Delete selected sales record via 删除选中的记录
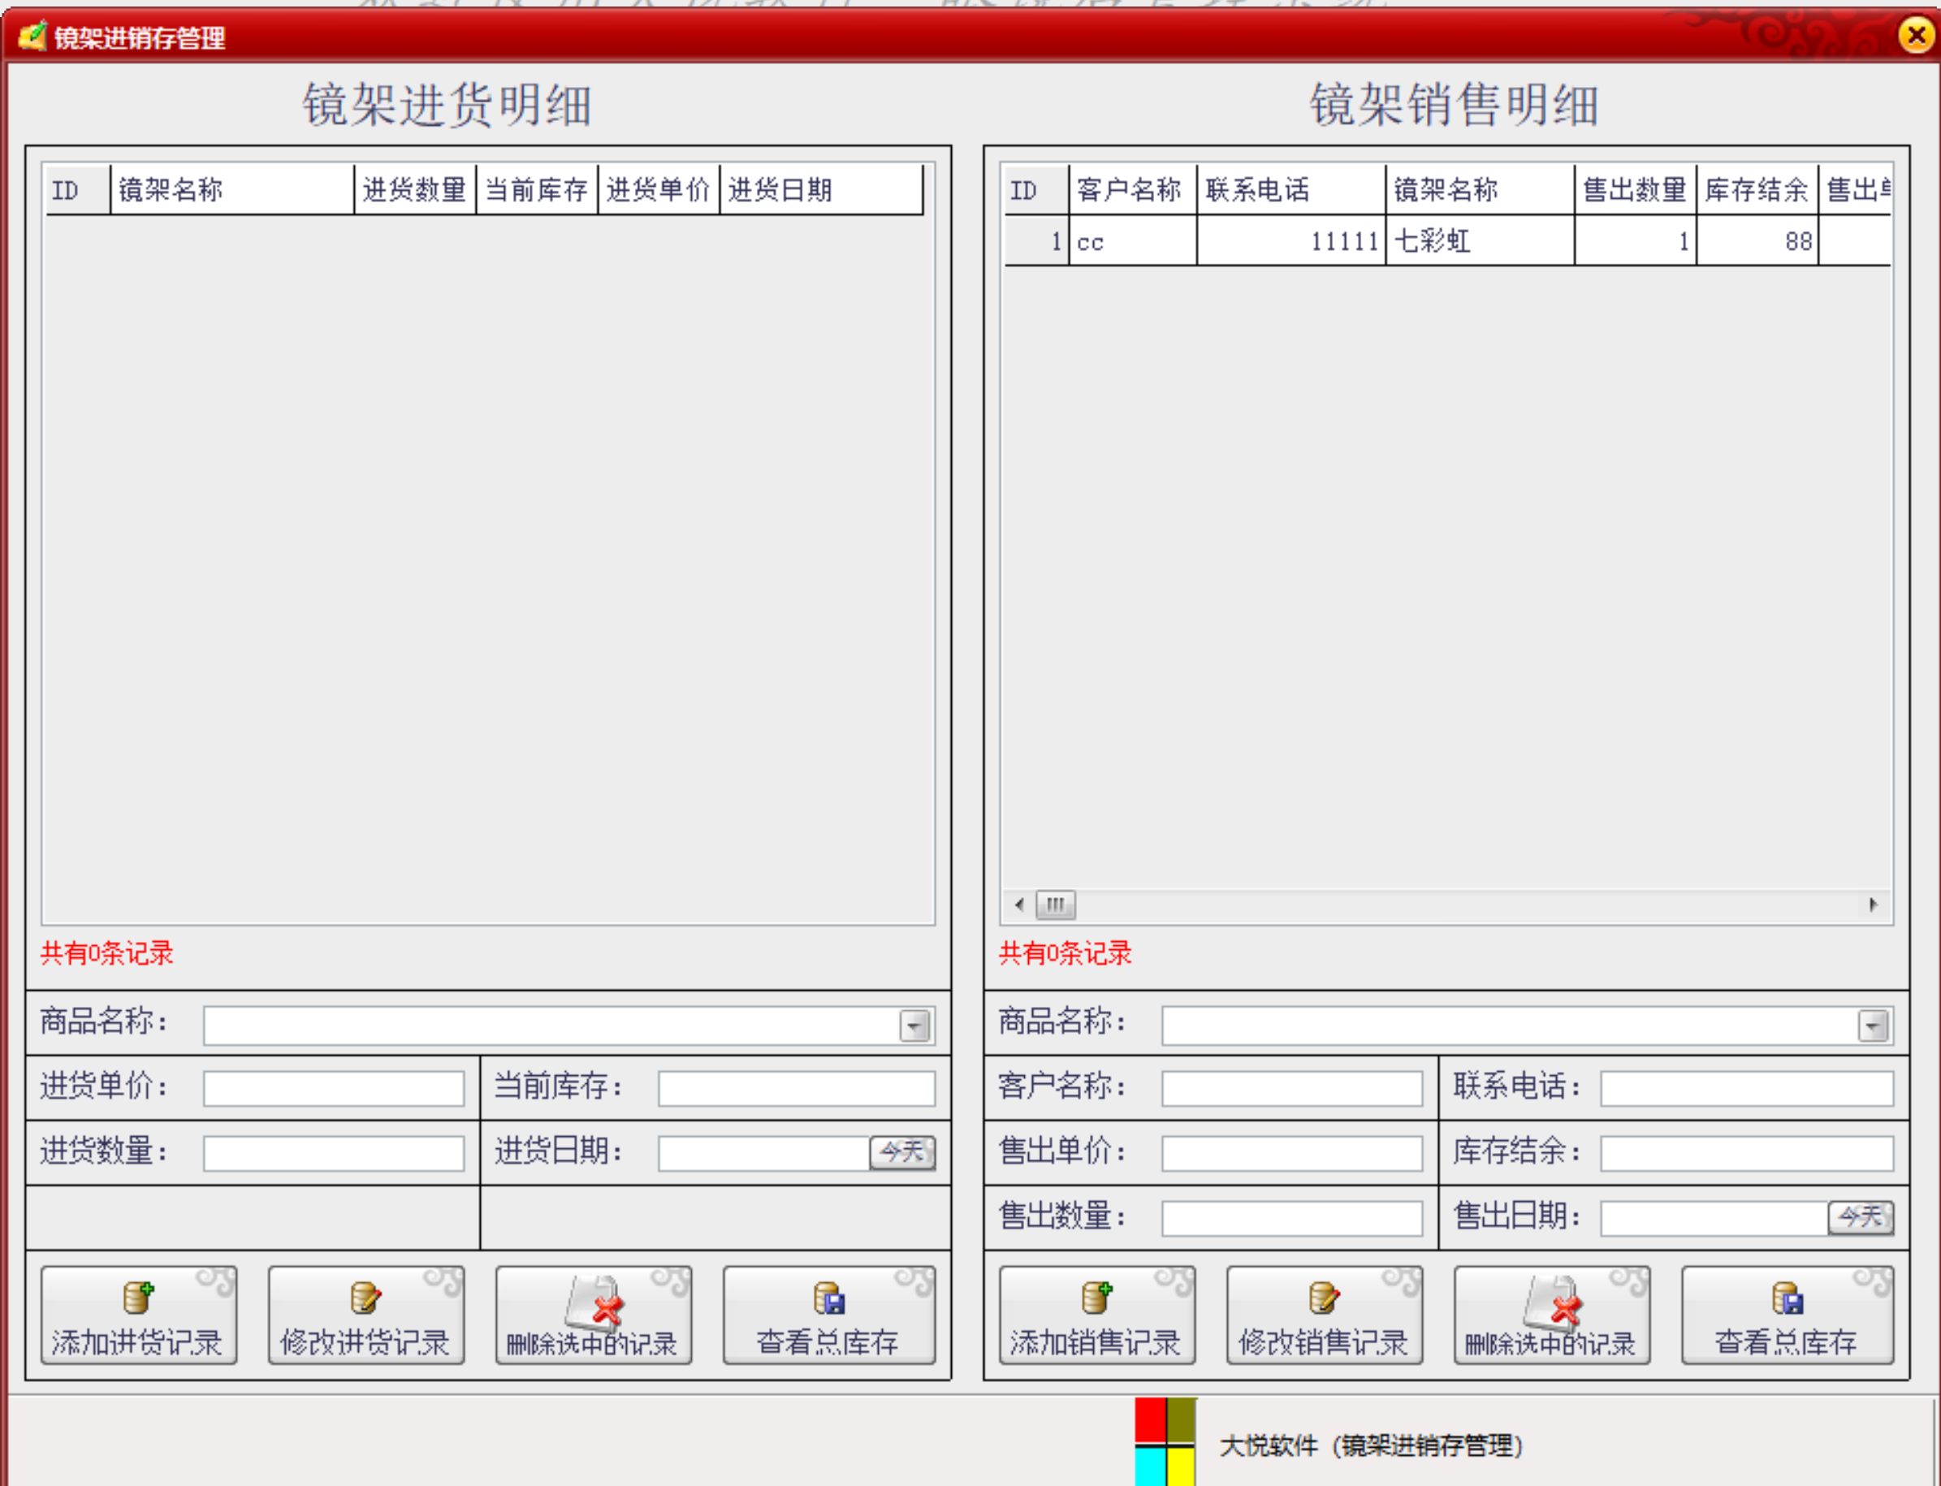1941x1486 pixels. point(1552,1315)
